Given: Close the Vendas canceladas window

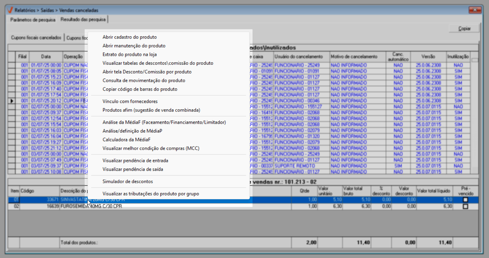Looking at the screenshot, I should (475, 10).
